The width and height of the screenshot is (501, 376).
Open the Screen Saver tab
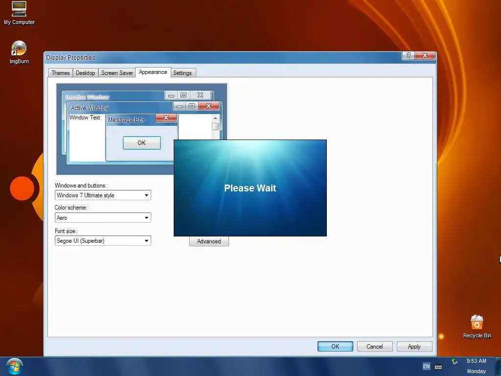pyautogui.click(x=117, y=73)
